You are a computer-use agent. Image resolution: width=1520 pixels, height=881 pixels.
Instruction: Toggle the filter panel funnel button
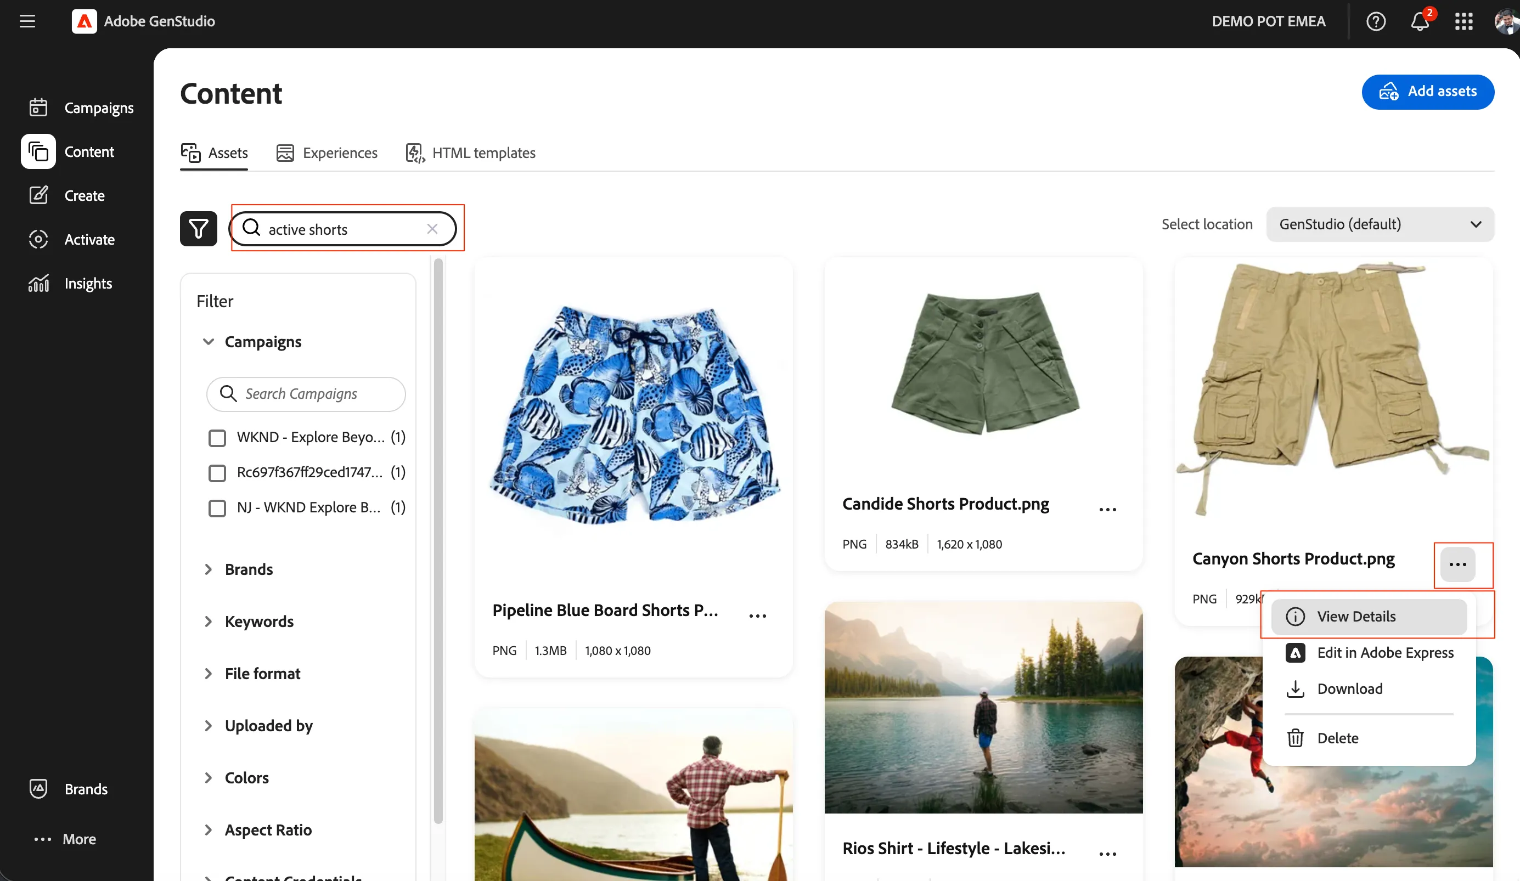coord(199,229)
